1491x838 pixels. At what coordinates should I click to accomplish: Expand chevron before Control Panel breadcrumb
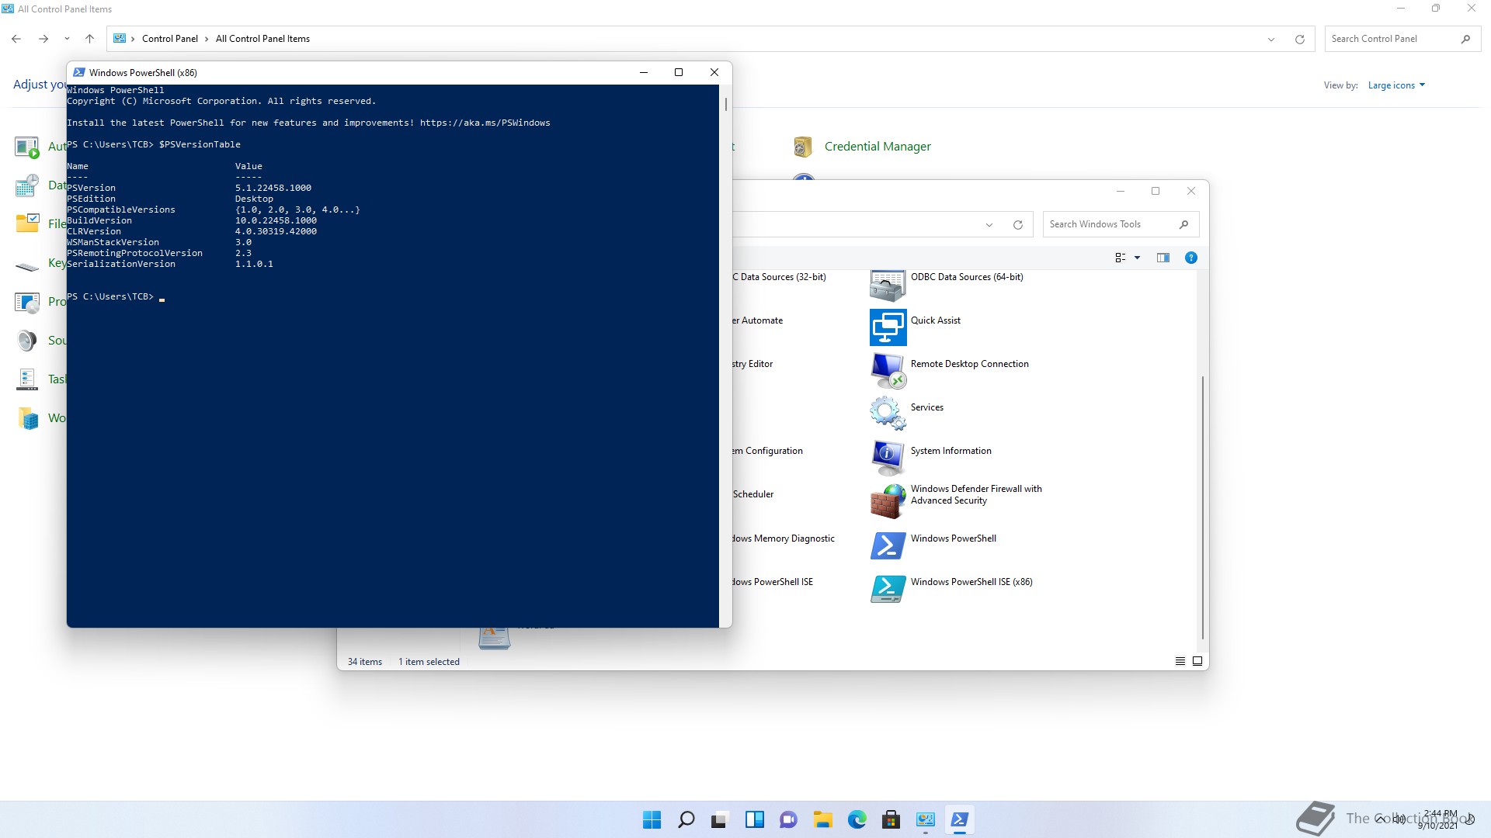[133, 39]
